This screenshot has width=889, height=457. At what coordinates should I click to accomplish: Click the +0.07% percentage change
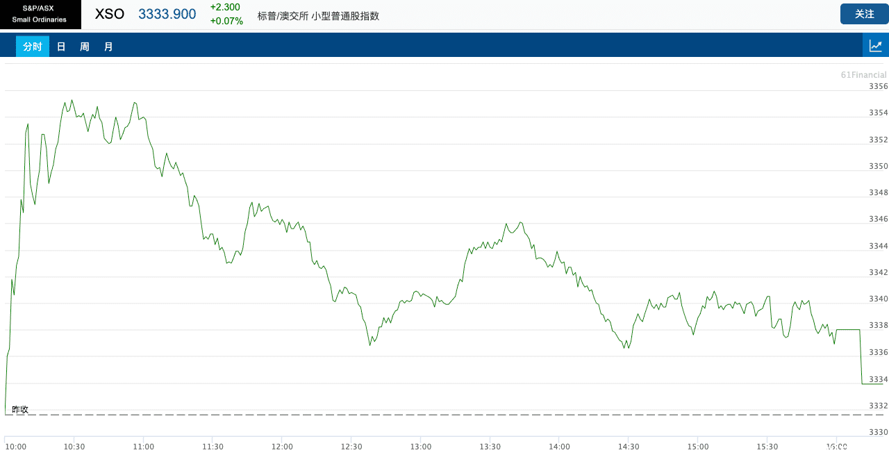226,21
